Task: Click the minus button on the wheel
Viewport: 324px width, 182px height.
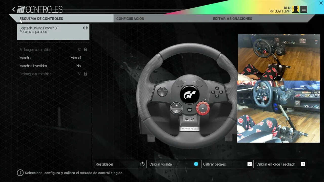Action: click(x=176, y=111)
